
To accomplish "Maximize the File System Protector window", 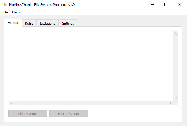I will click(166, 4).
